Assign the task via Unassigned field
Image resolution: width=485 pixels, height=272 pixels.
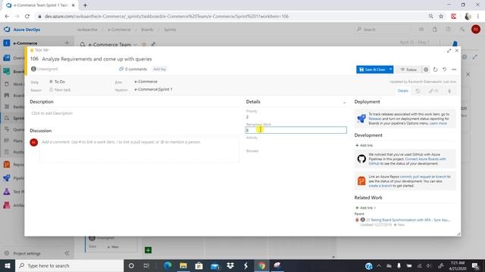(44, 69)
